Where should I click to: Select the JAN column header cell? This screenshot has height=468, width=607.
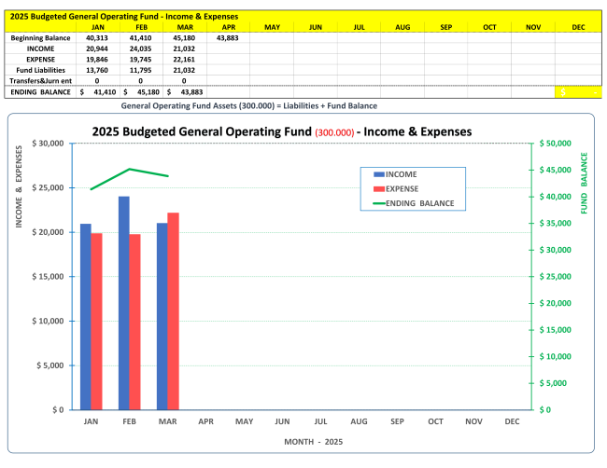click(x=97, y=27)
